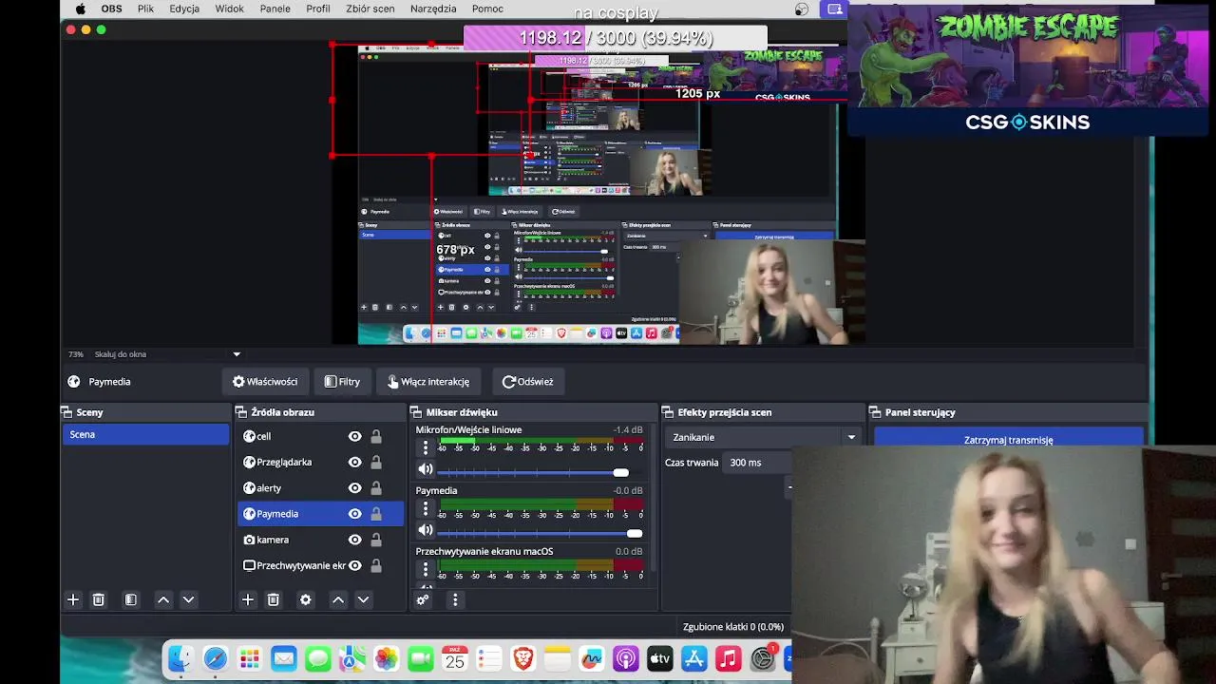The image size is (1216, 684).
Task: Open the Narzędzia menu
Action: (x=433, y=9)
